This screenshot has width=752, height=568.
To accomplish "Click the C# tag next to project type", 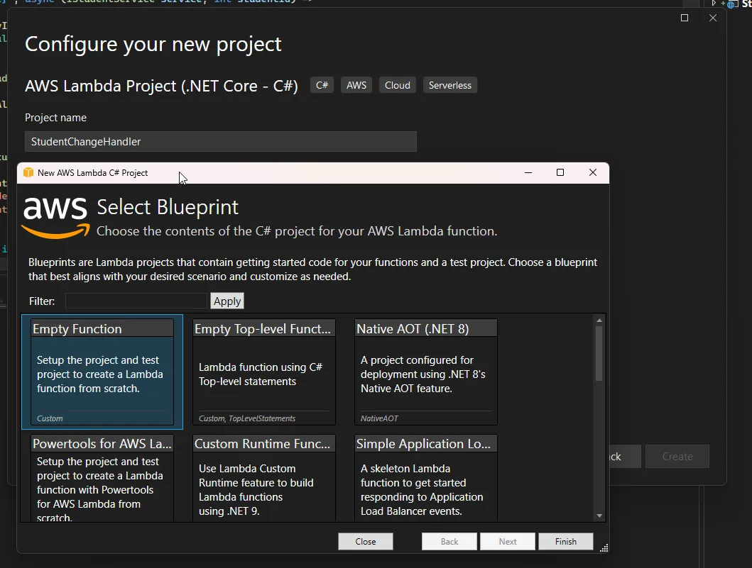I will point(322,84).
